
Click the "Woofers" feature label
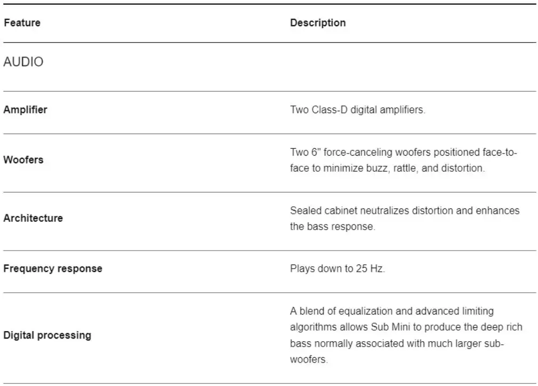click(x=23, y=160)
